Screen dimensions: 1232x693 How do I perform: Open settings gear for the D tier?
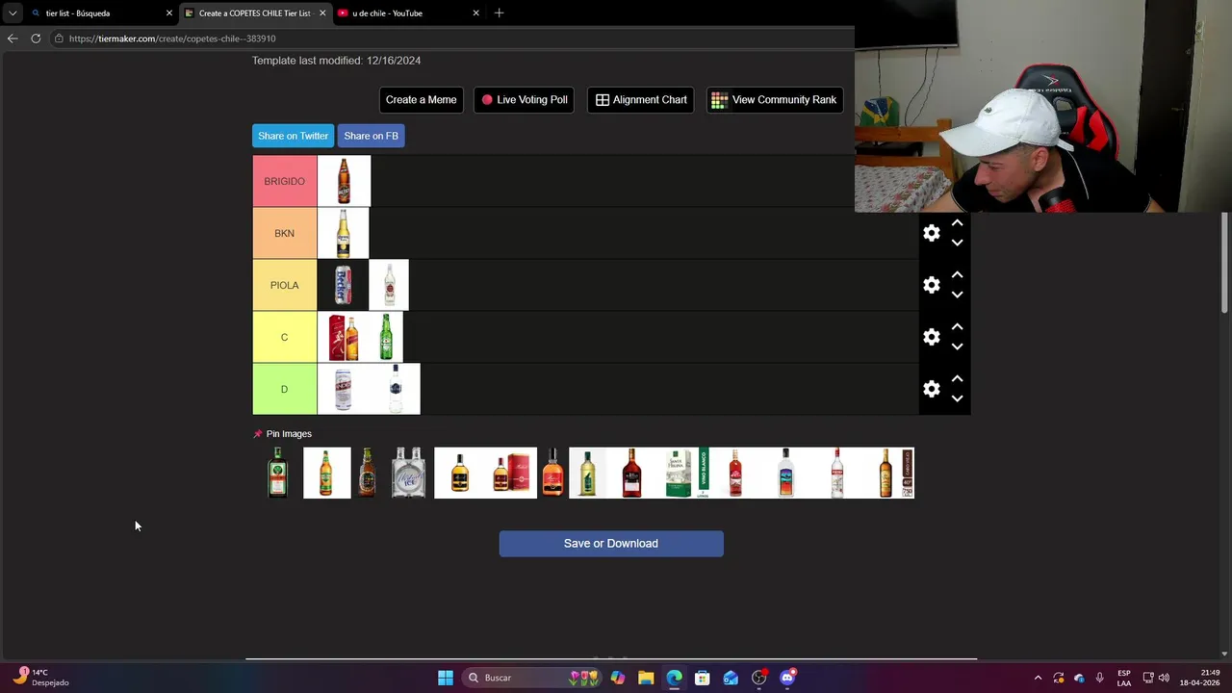tap(931, 389)
